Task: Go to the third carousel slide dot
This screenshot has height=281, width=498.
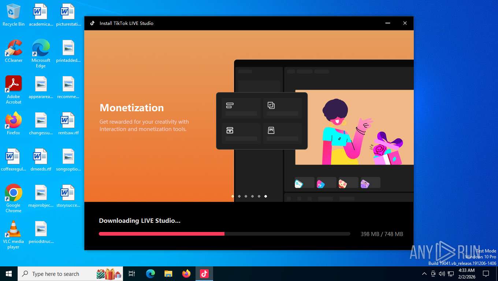Action: (x=246, y=196)
